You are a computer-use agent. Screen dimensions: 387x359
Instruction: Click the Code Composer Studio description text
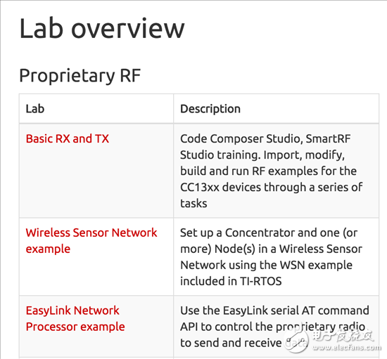click(272, 171)
